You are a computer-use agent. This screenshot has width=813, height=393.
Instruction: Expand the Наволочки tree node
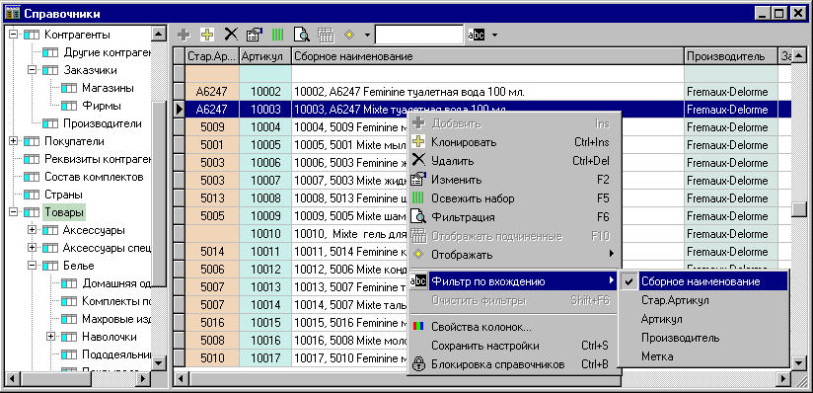51,337
